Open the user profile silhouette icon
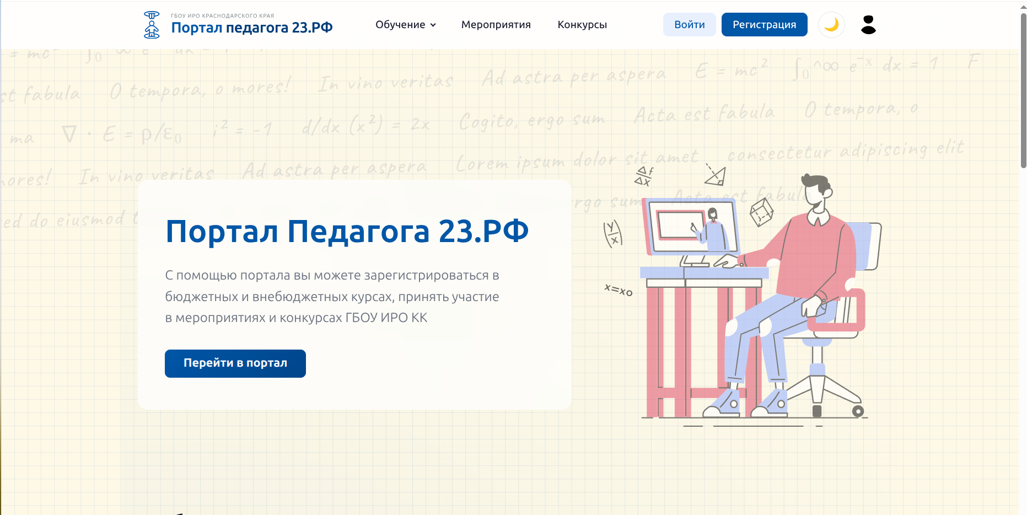 tap(868, 25)
